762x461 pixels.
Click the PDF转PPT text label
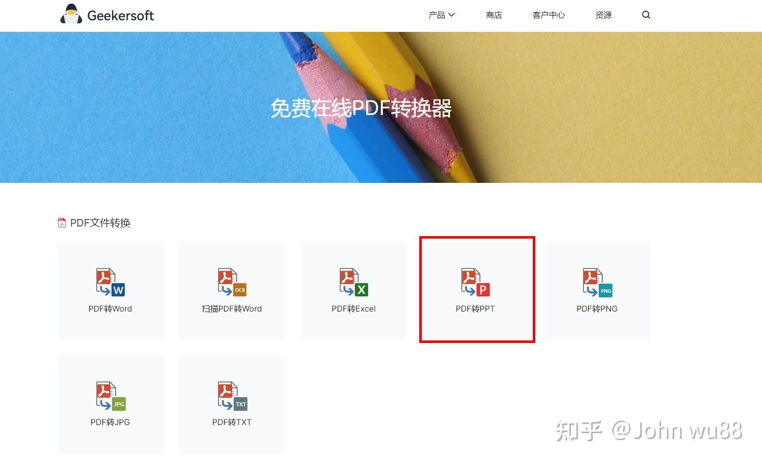(x=475, y=308)
